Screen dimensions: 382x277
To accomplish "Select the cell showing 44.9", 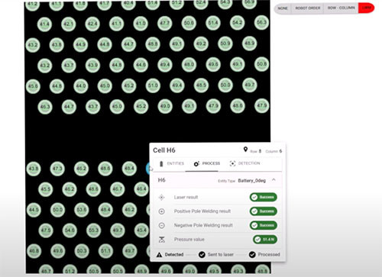I will (x=80, y=45).
